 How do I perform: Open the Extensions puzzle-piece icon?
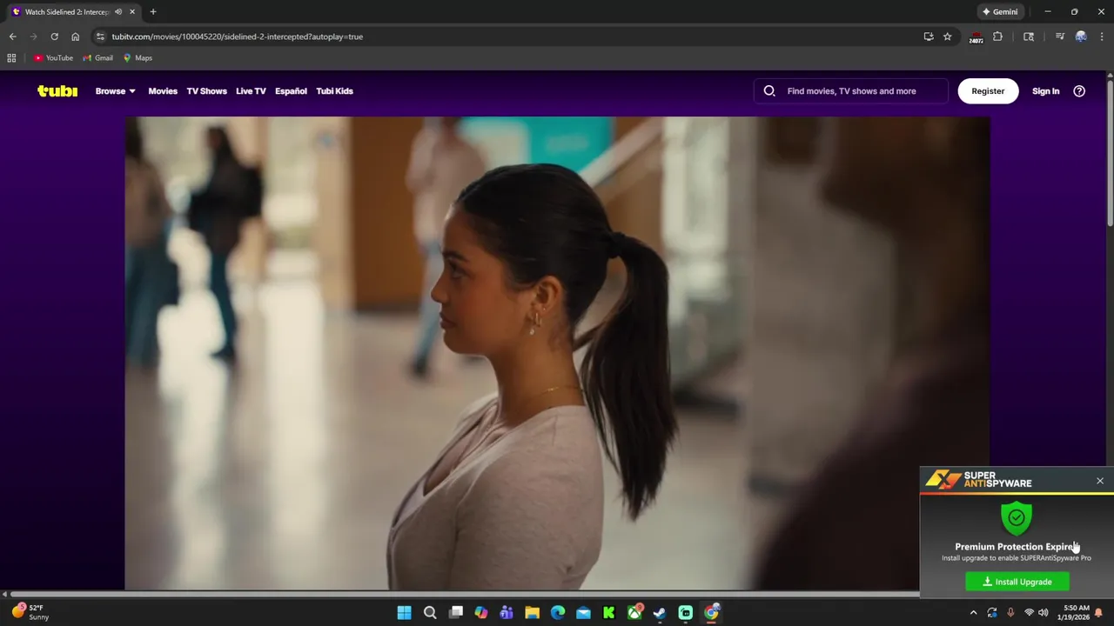tap(997, 37)
